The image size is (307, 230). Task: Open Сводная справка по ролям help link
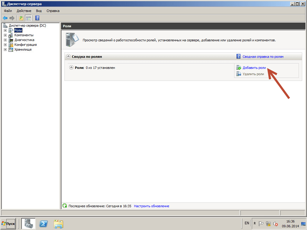coord(263,57)
